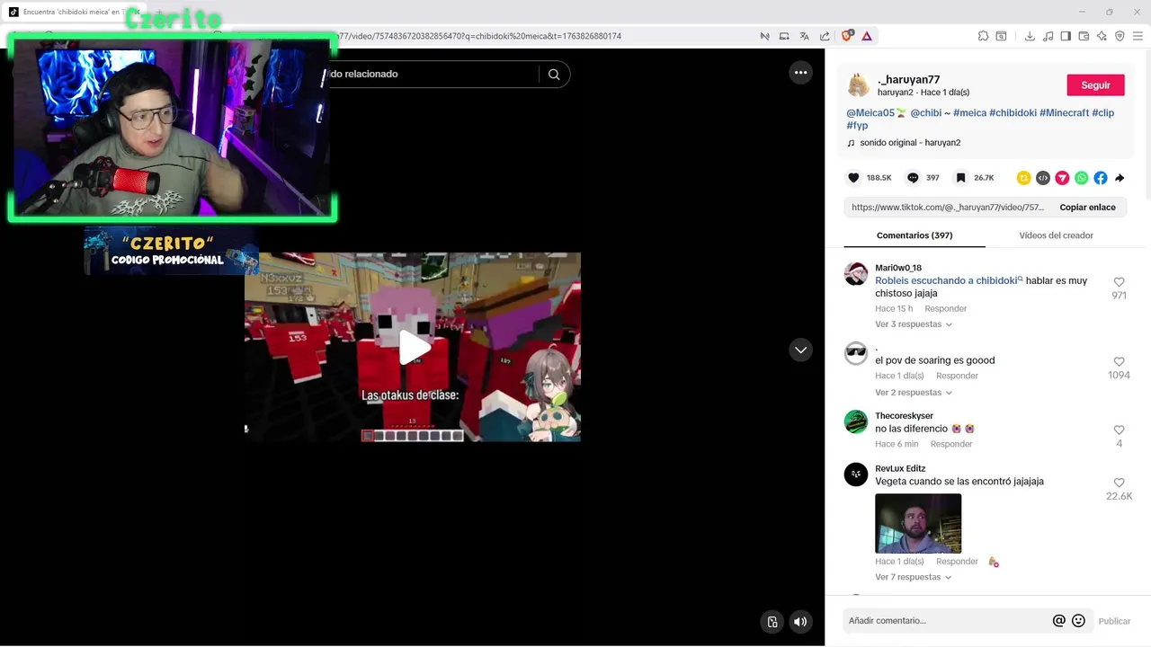Screen dimensions: 1151x647
Task: Reply to Mari0w0_18's comment
Action: [x=945, y=308]
